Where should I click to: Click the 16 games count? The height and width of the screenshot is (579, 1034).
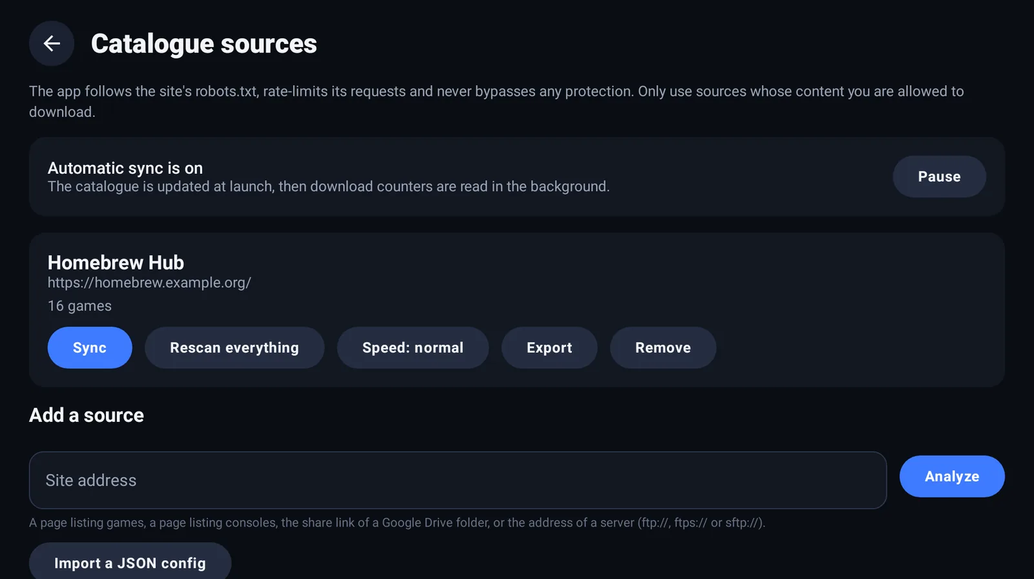pos(79,306)
